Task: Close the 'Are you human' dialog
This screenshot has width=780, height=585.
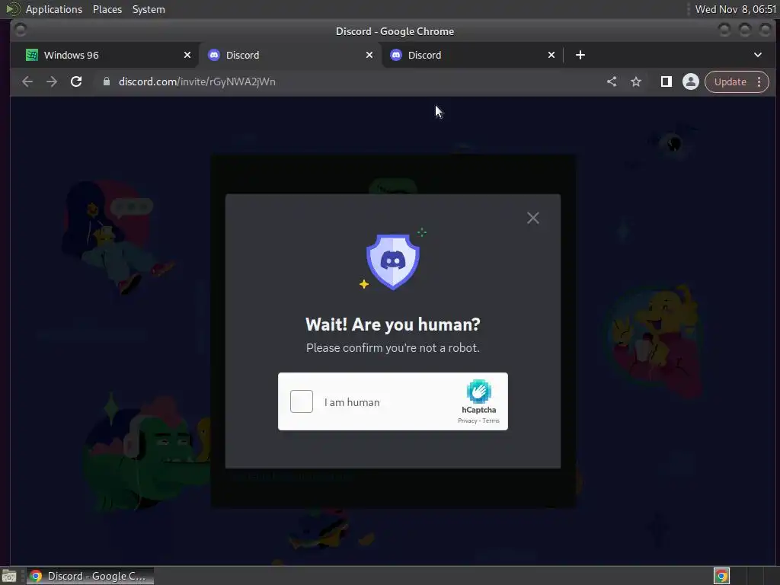Action: point(532,218)
